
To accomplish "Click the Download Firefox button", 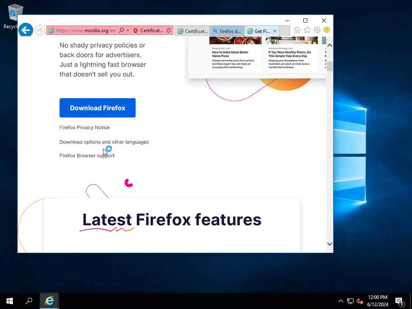I will [x=97, y=108].
